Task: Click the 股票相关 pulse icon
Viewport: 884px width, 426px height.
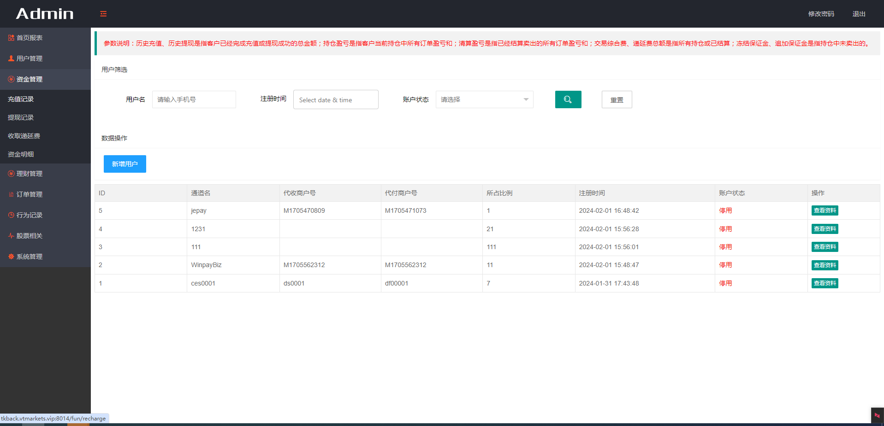Action: tap(11, 236)
